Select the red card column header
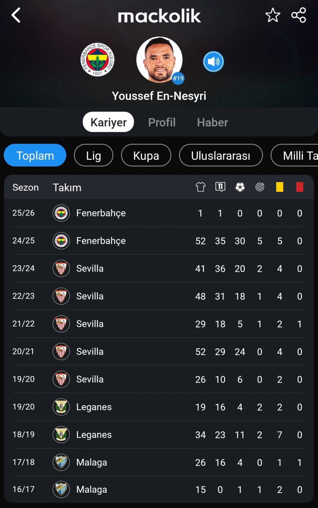The image size is (318, 508). click(300, 187)
